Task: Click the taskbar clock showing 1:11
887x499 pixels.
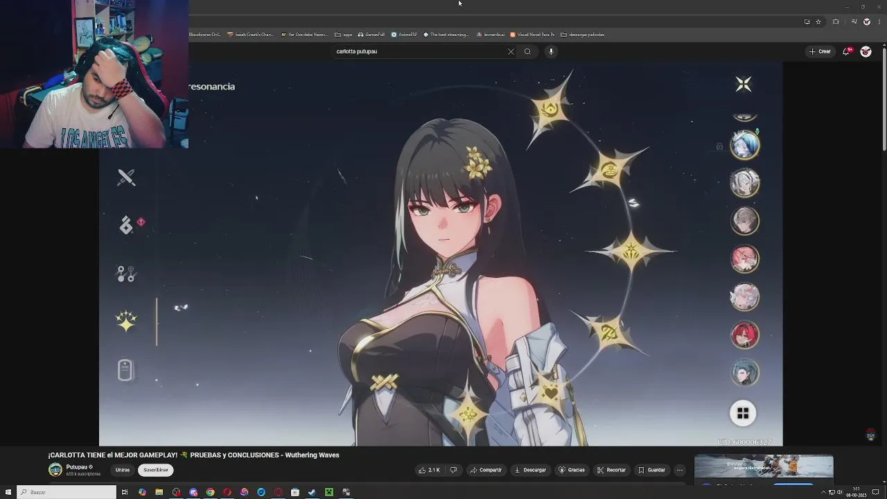Action: [x=857, y=492]
